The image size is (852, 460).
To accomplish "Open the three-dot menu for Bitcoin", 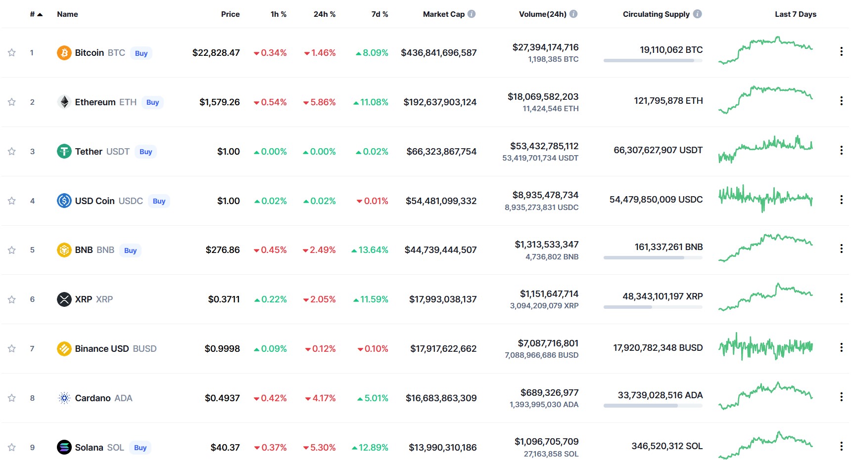I will pyautogui.click(x=841, y=51).
